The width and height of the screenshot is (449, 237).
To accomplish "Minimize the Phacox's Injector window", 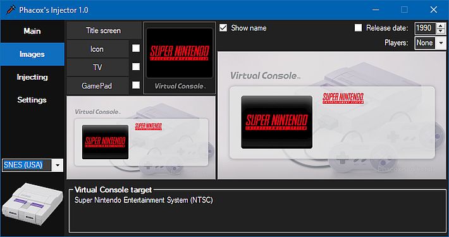I will [376, 9].
